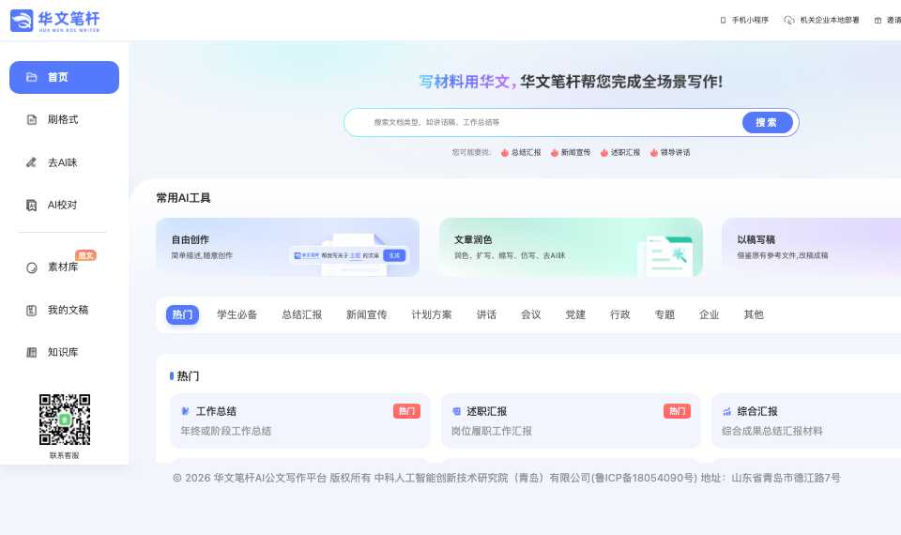Image resolution: width=901 pixels, height=535 pixels.
Task: Click the flame icon beside 新闻宣传
Action: (x=555, y=153)
